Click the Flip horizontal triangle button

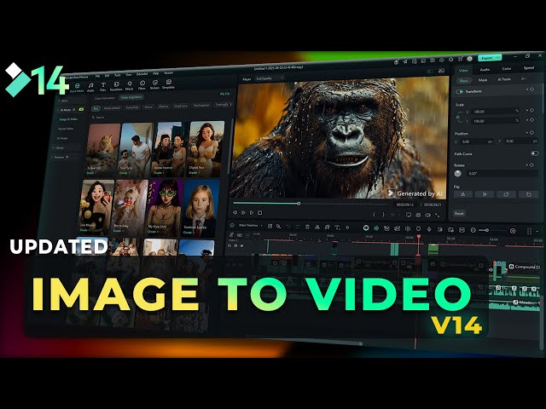coord(462,194)
